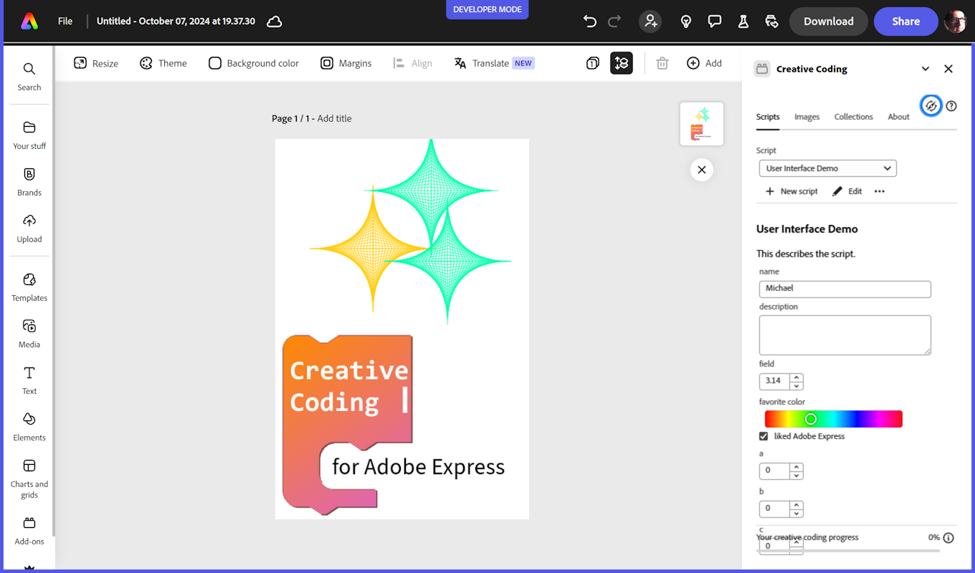Click the Adobe Express home logo

coord(29,21)
